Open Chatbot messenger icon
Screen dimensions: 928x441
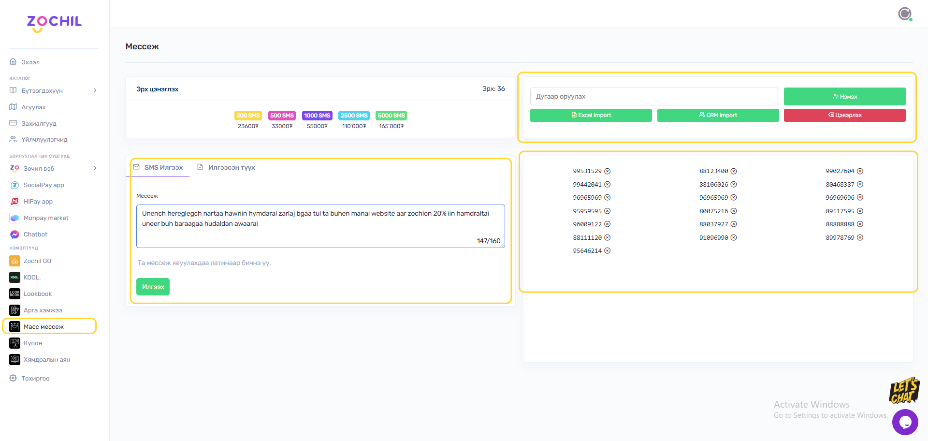click(x=14, y=235)
